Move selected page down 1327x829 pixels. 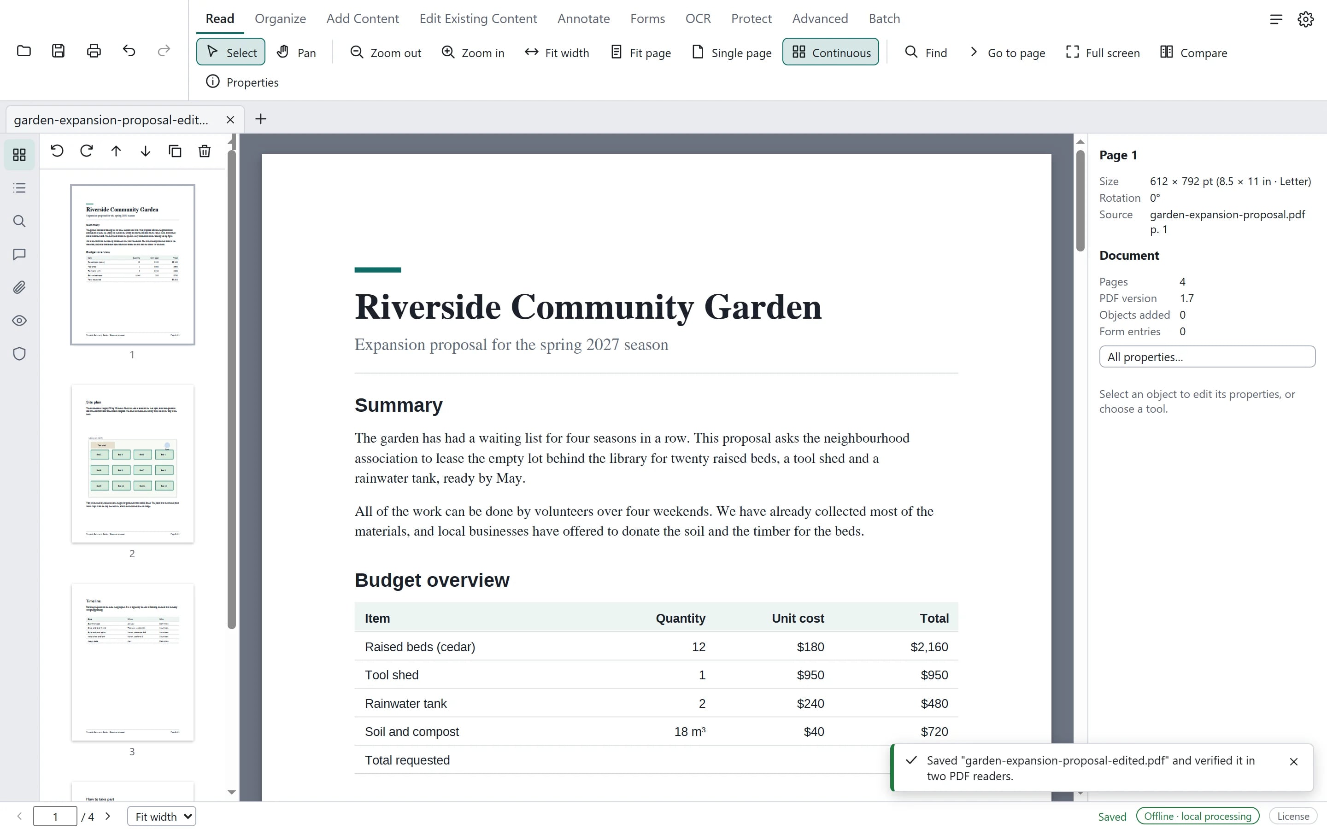pyautogui.click(x=145, y=151)
